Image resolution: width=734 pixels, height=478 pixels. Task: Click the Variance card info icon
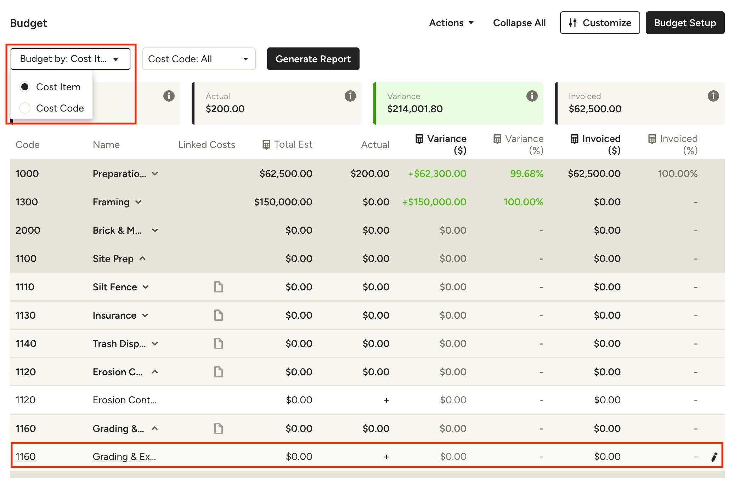(x=532, y=96)
